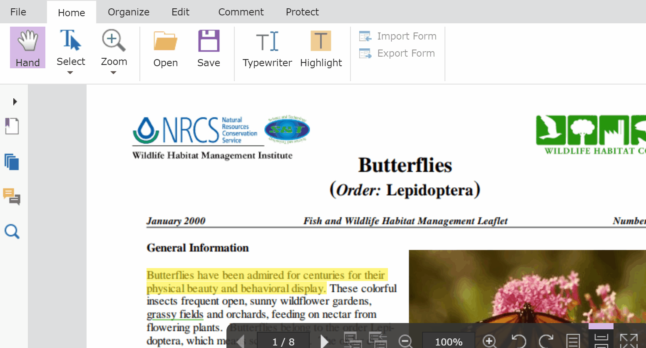
Task: Click the underlined 'grassy fields' text
Action: point(175,314)
